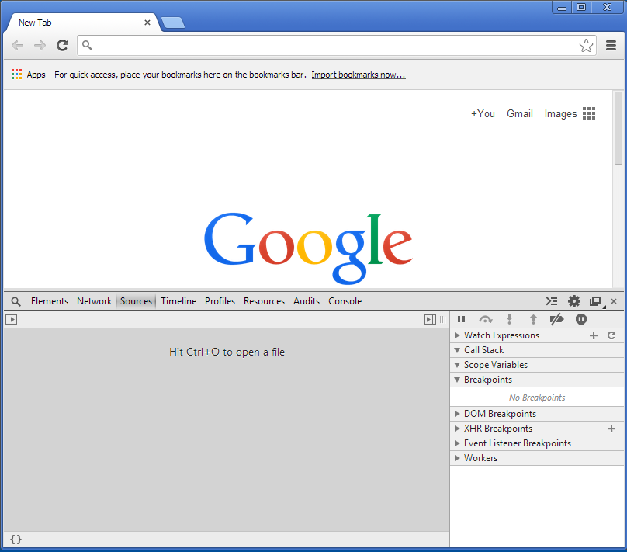The width and height of the screenshot is (627, 552).
Task: Close the New Tab tab
Action: 147,23
